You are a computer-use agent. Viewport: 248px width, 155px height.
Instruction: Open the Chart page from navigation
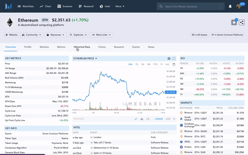[x=45, y=6]
